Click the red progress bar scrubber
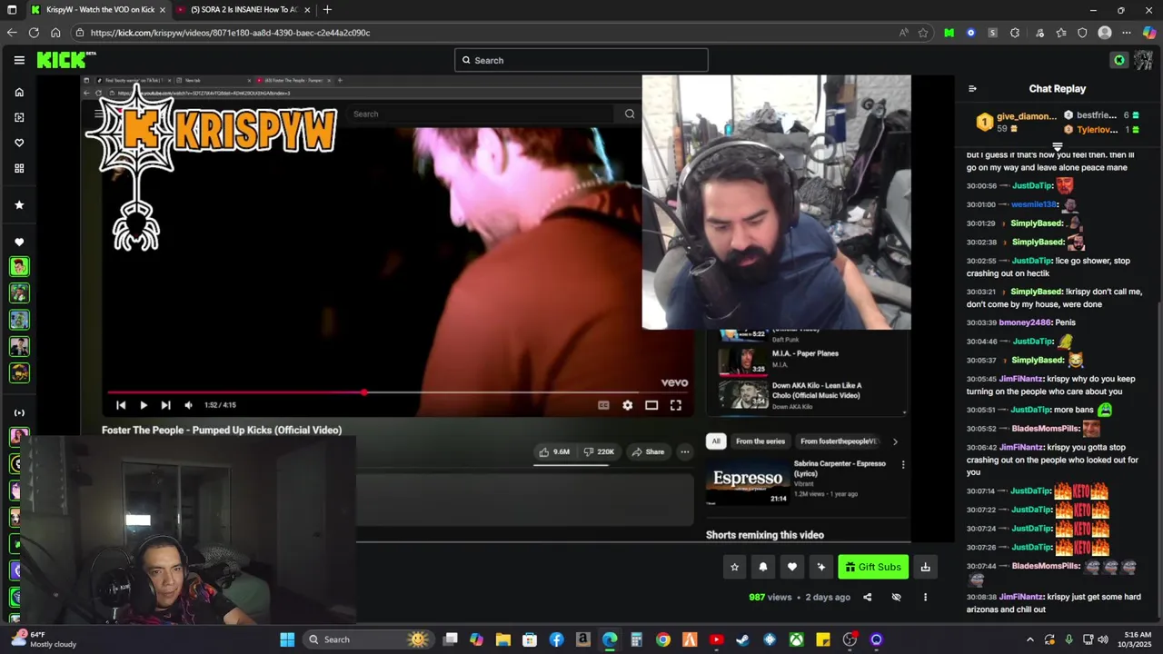 click(363, 392)
